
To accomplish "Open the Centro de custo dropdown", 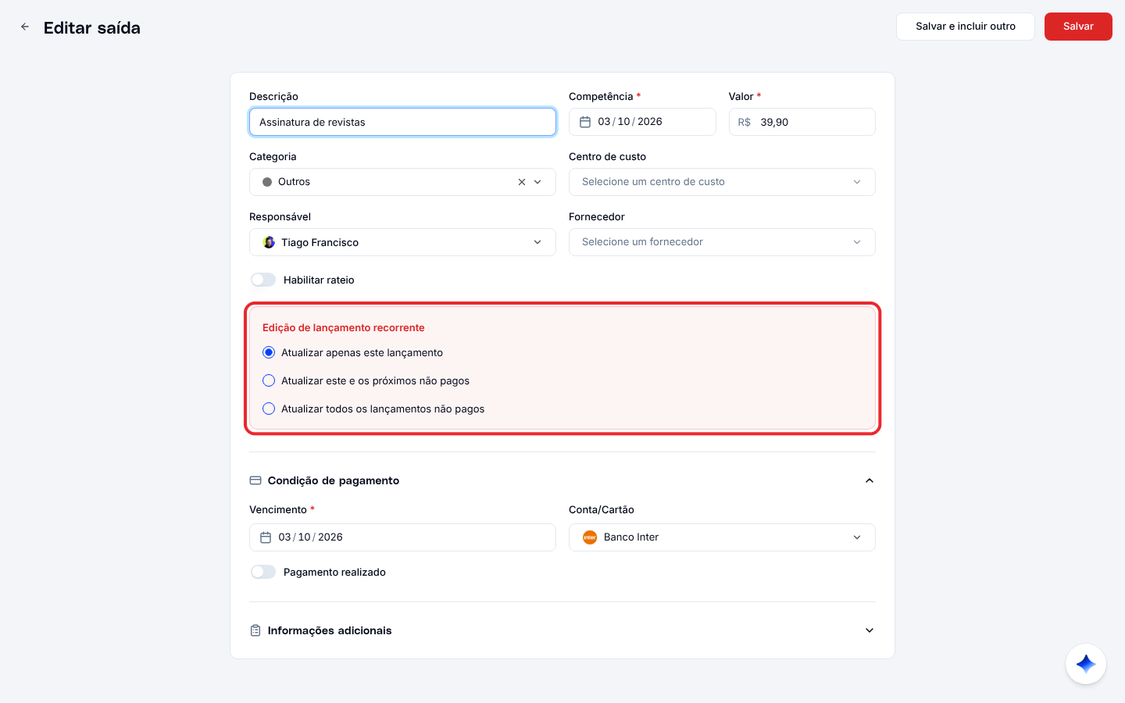I will (722, 182).
